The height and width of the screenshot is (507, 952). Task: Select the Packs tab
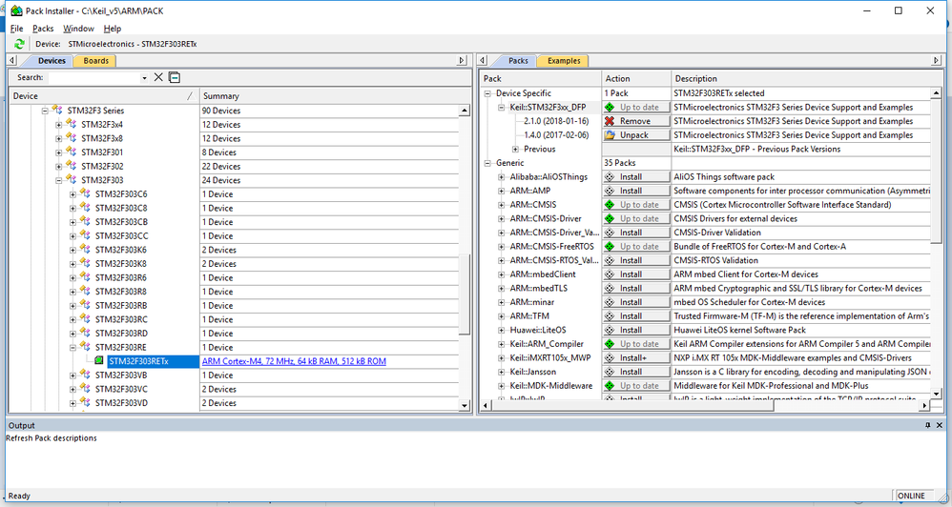coord(518,61)
